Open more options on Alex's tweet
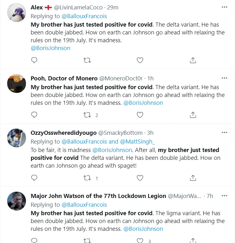This screenshot has width=235, height=243. [x=224, y=7]
